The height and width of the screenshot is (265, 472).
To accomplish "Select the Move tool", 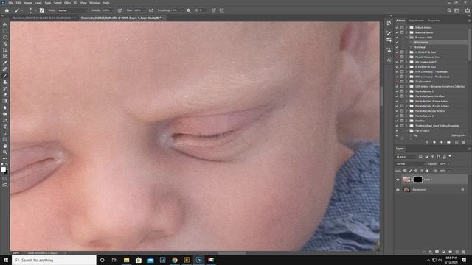I will [5, 24].
